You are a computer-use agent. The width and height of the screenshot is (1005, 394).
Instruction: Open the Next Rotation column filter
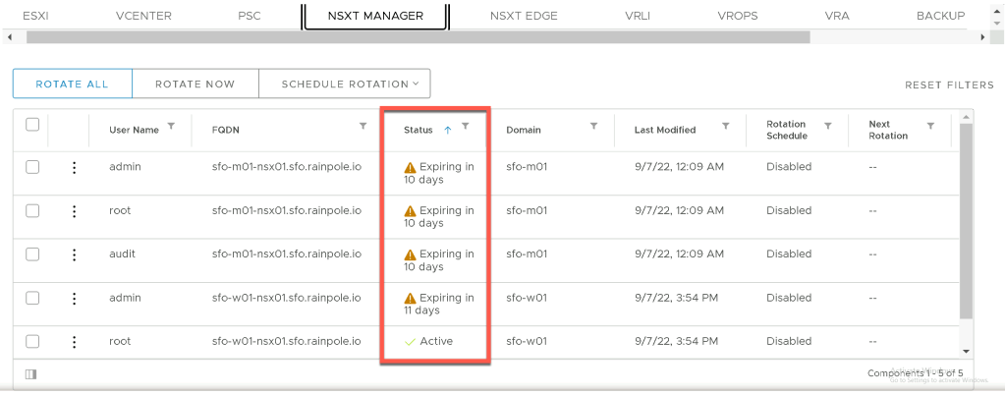click(x=930, y=127)
